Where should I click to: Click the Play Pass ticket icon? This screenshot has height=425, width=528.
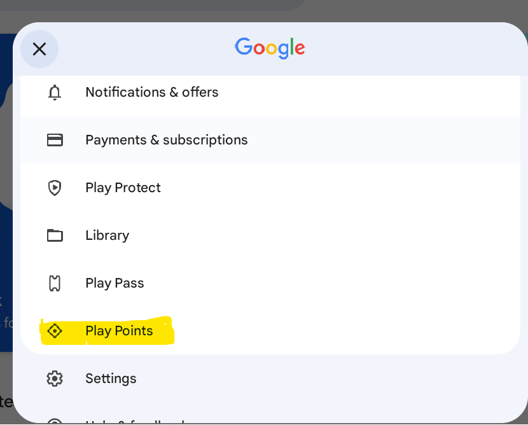tap(55, 283)
